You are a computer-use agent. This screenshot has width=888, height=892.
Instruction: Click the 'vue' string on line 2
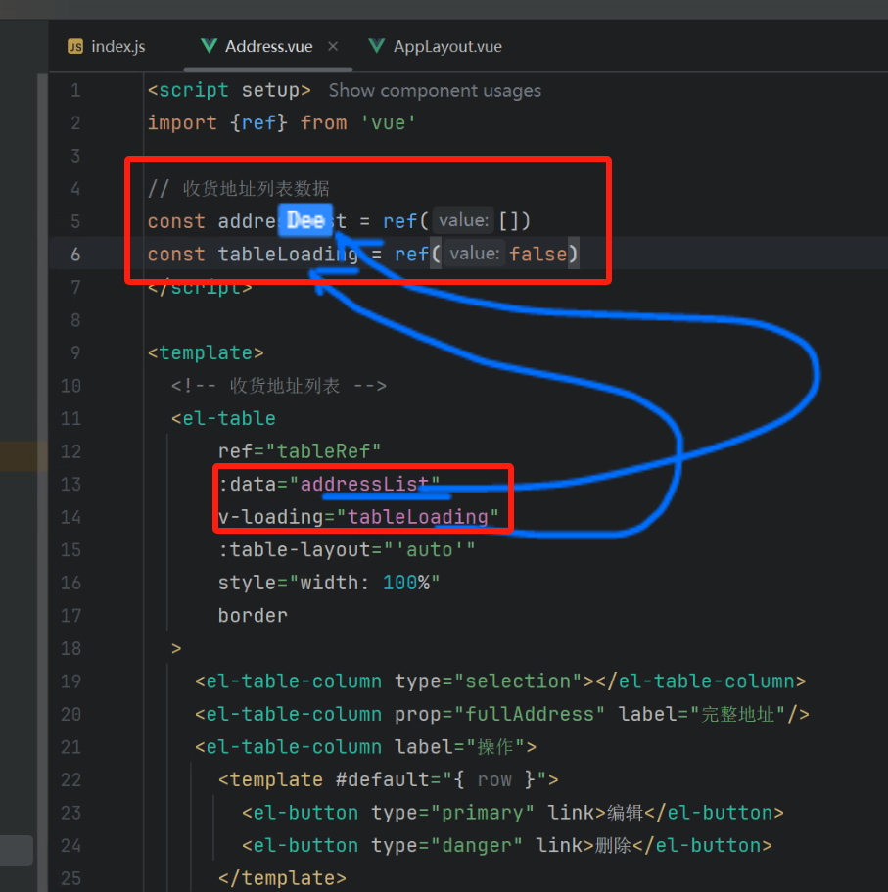(389, 122)
